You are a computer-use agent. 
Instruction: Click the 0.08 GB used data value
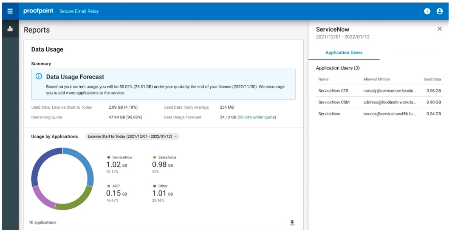[434, 91]
